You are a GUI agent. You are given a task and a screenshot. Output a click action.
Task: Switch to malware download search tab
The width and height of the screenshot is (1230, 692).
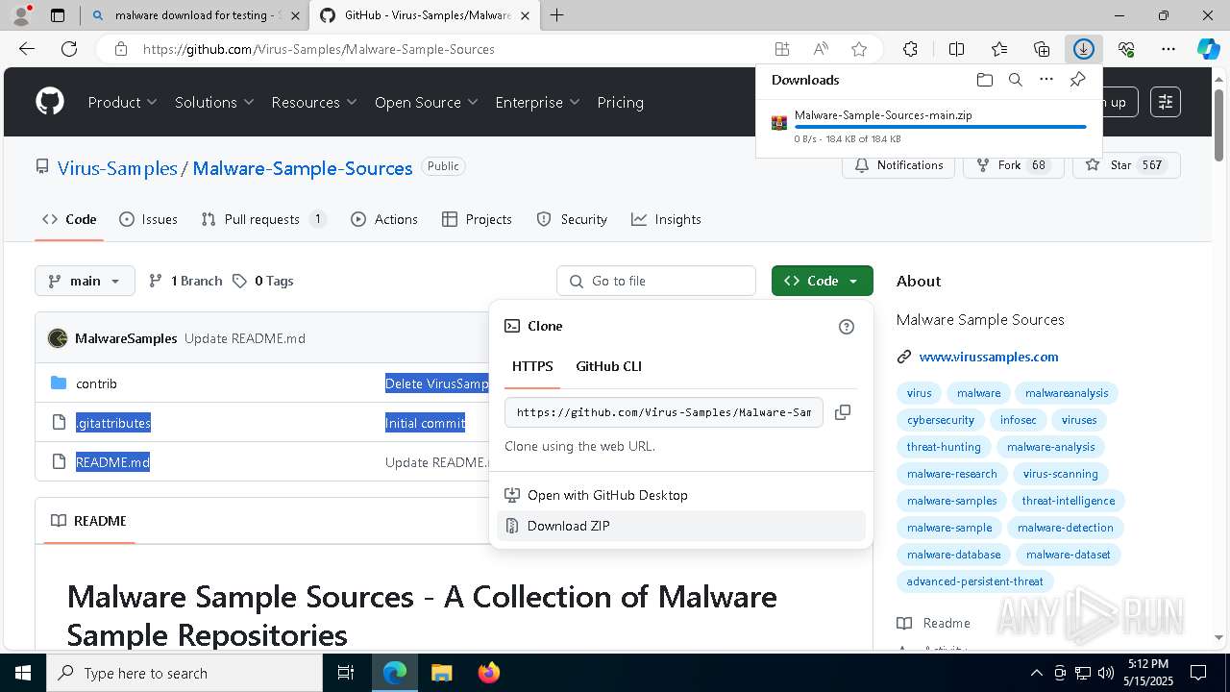point(193,15)
